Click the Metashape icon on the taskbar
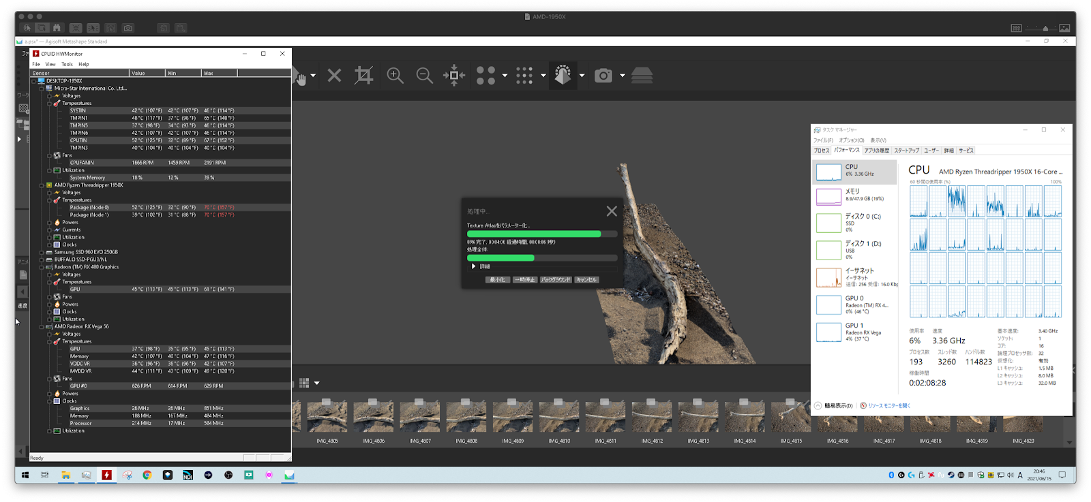This screenshot has width=1091, height=502. tap(289, 475)
